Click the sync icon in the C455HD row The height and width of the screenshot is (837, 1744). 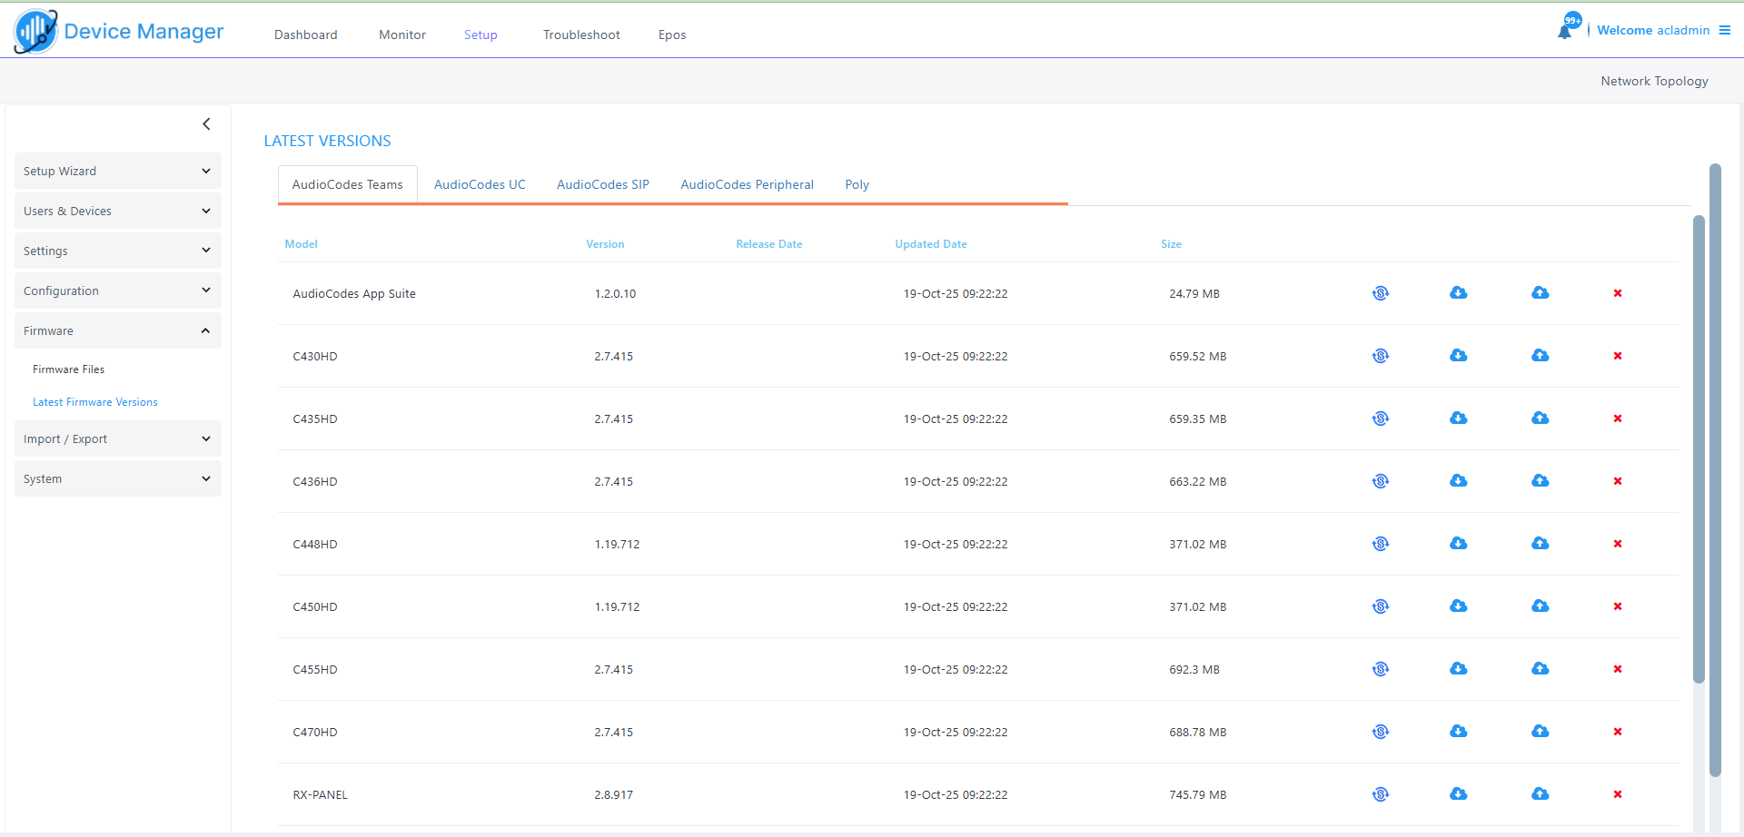pyautogui.click(x=1380, y=669)
